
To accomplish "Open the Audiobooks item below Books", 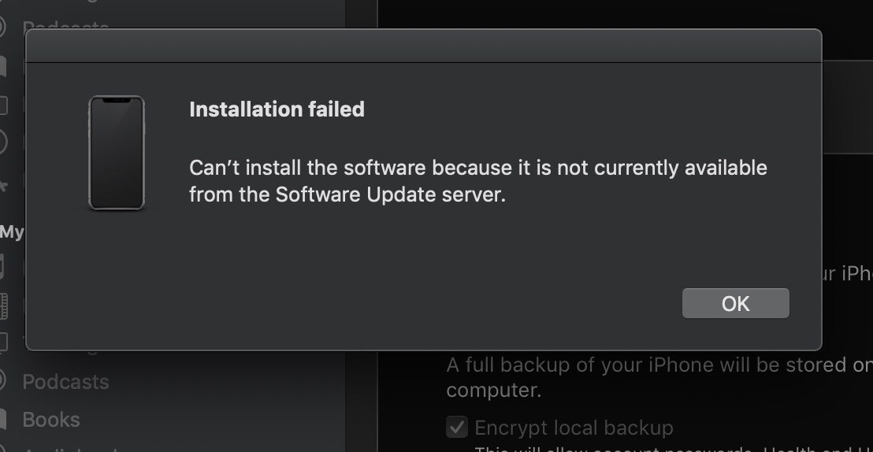I will click(69, 449).
